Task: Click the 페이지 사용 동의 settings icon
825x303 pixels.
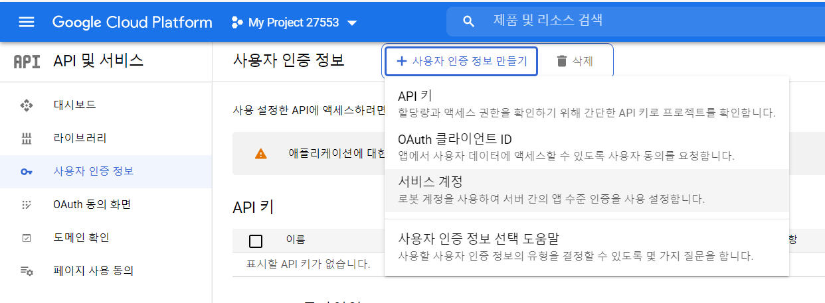Action: 27,271
